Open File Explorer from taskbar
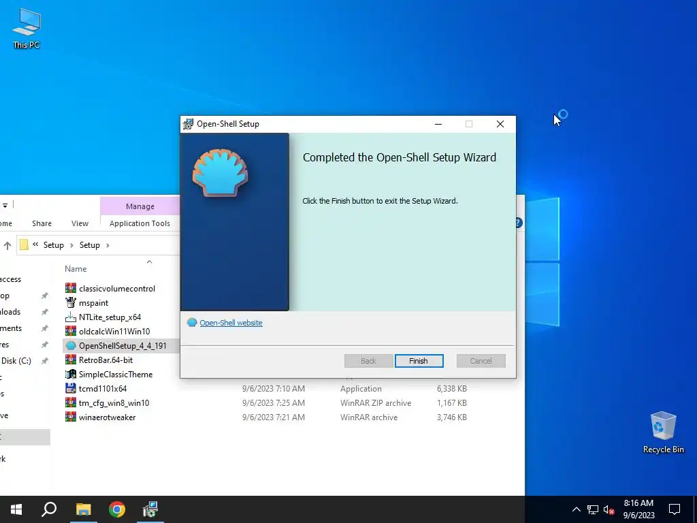Viewport: 697px width, 523px height. coord(83,509)
